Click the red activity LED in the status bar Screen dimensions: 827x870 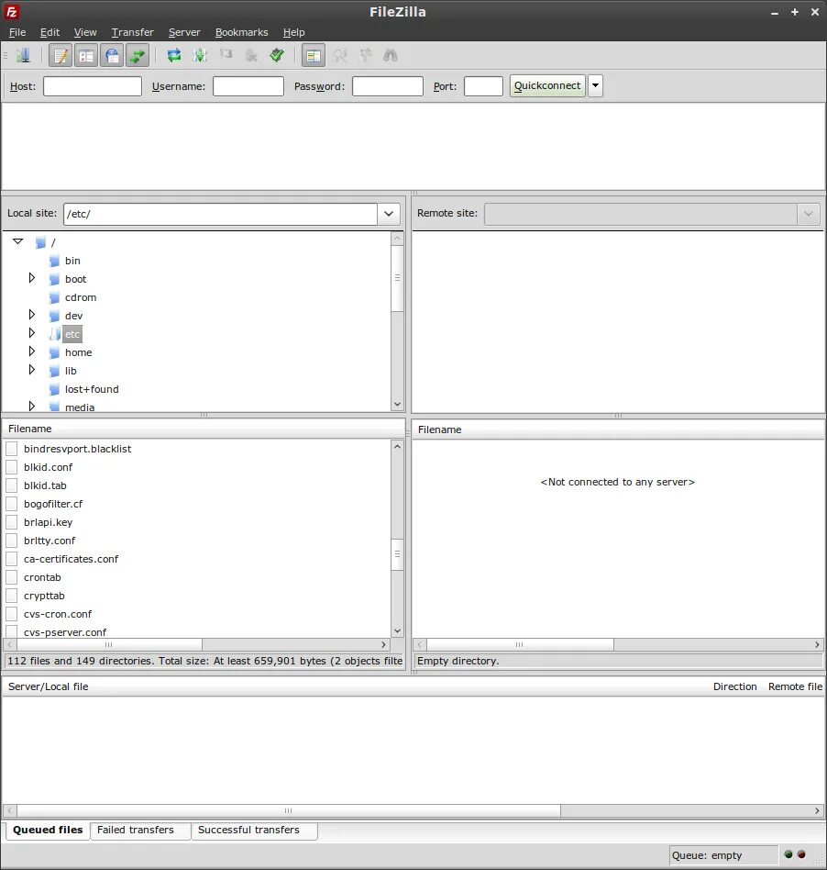[801, 854]
